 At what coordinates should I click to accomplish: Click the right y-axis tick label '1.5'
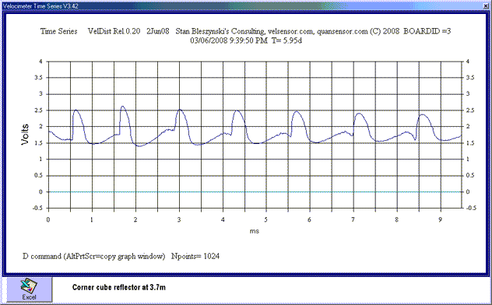470,143
